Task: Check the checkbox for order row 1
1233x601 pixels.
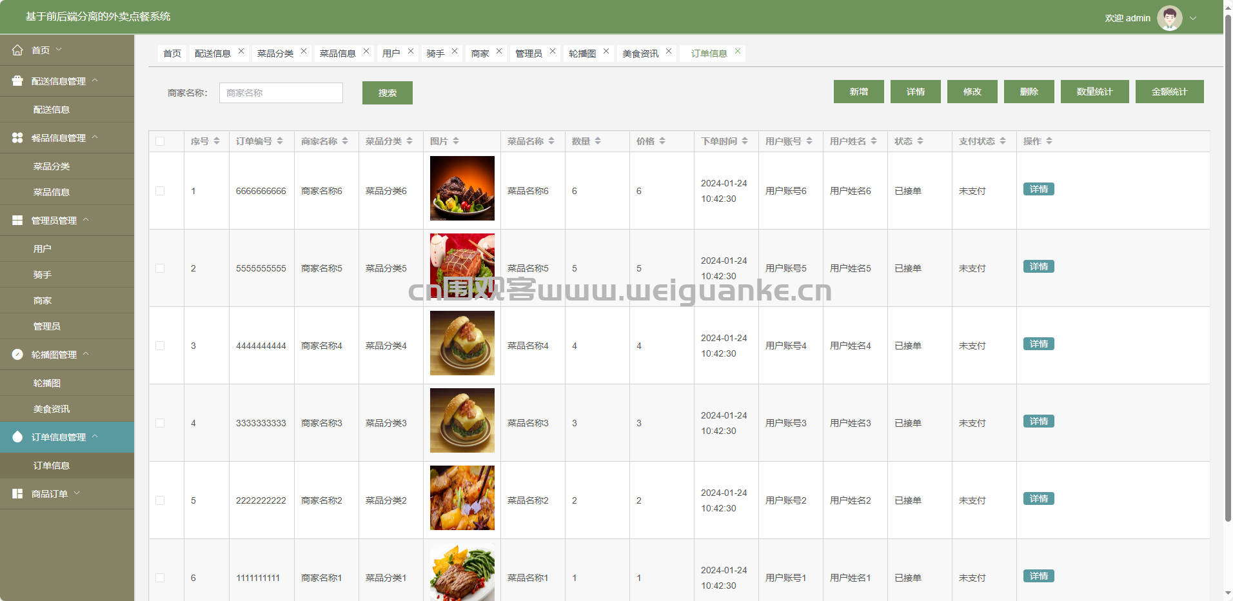Action: click(160, 191)
